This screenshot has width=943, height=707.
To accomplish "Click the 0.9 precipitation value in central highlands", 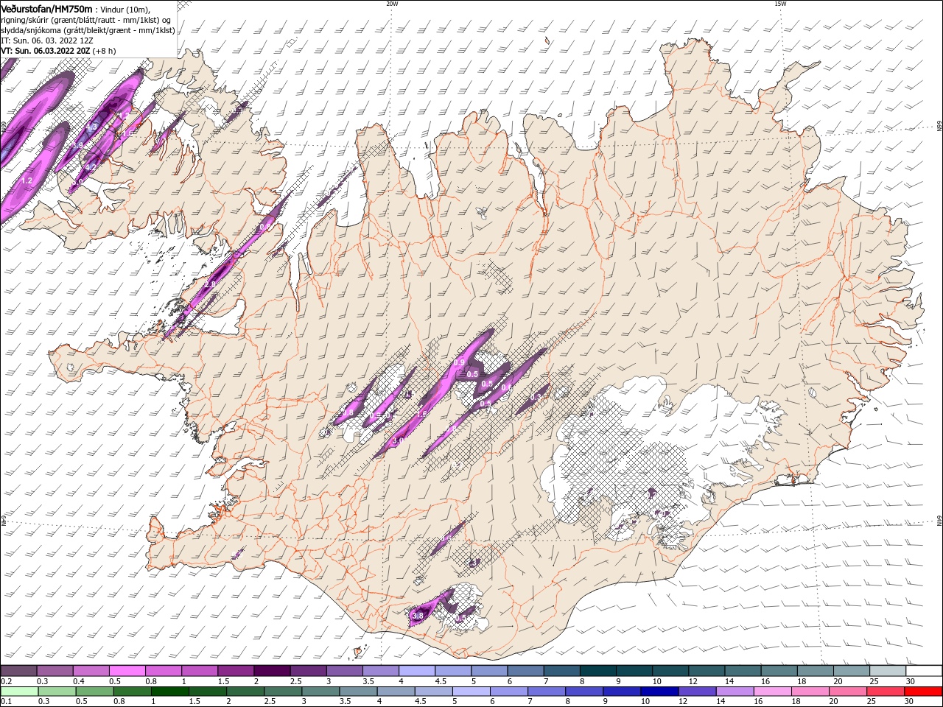I will [x=459, y=362].
